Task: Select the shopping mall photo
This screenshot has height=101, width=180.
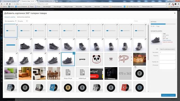Action: pyautogui.click(x=139, y=59)
